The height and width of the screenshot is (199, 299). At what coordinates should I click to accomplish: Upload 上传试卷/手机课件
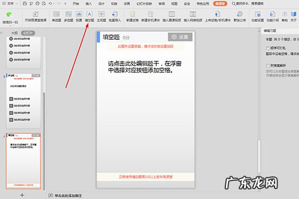click(218, 17)
